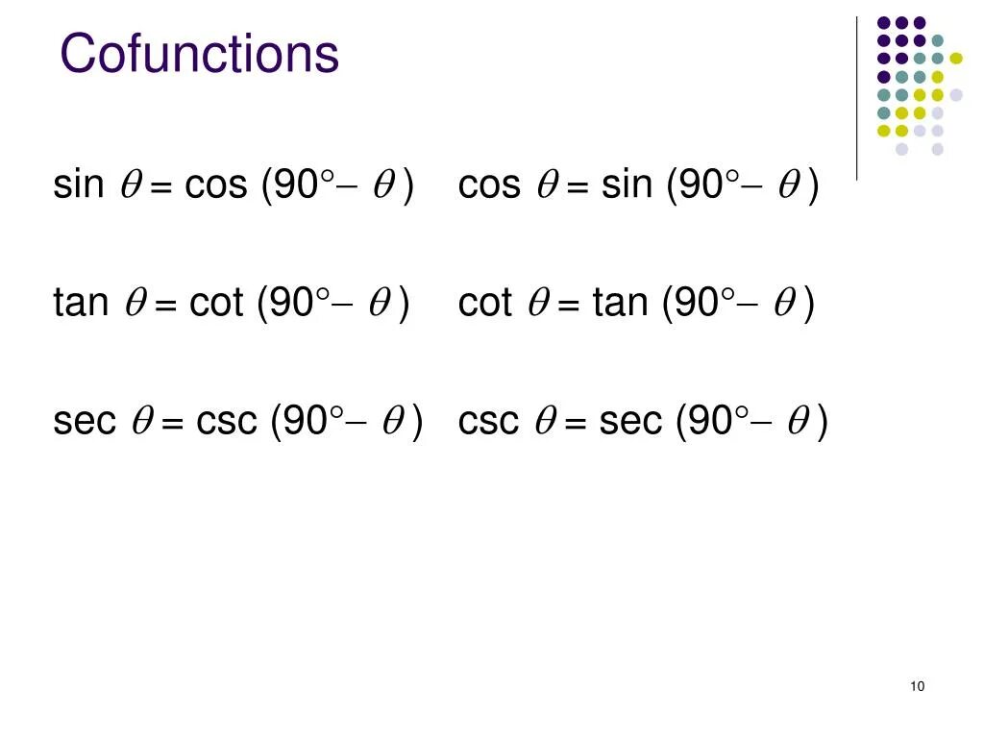
Task: Click the word 'tan' in the right middle equation
Action: (621, 303)
